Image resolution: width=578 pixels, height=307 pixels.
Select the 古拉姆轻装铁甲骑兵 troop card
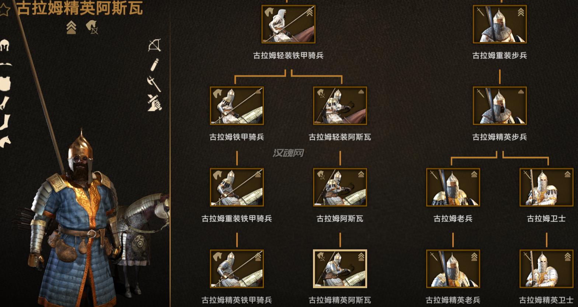tap(288, 24)
